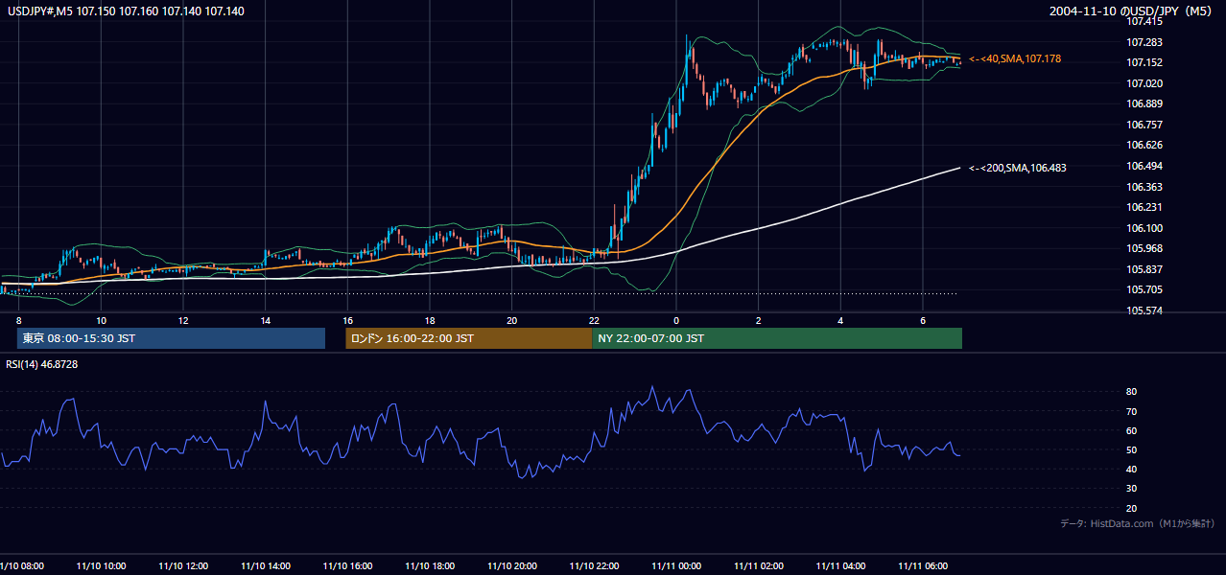The height and width of the screenshot is (575, 1226).
Task: Click RSI scale value 40
Action: (1132, 470)
